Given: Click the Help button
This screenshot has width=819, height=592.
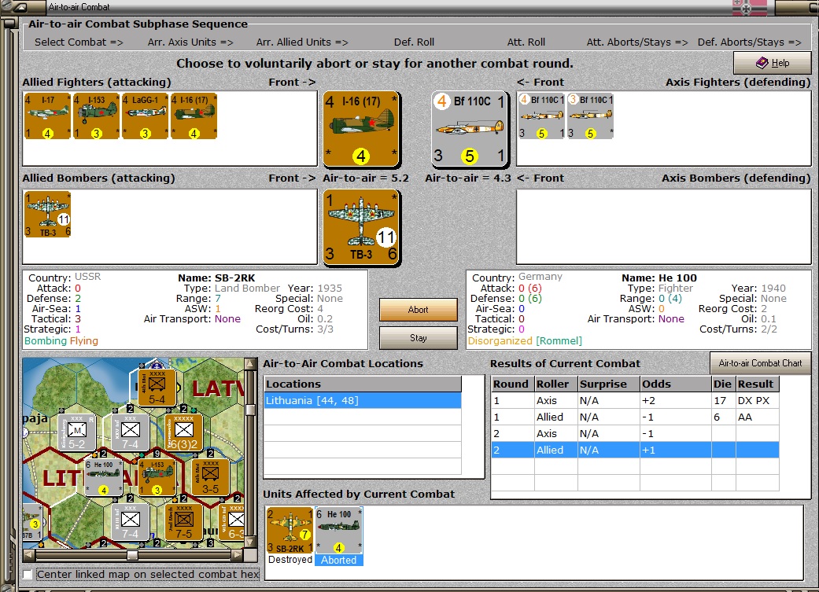Looking at the screenshot, I should [x=772, y=63].
